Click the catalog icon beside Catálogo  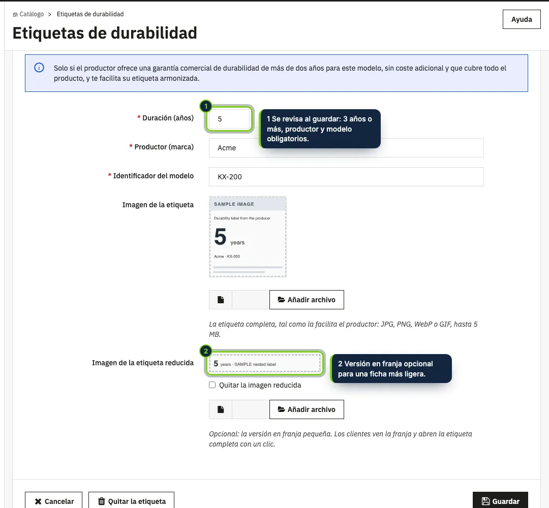pyautogui.click(x=15, y=15)
